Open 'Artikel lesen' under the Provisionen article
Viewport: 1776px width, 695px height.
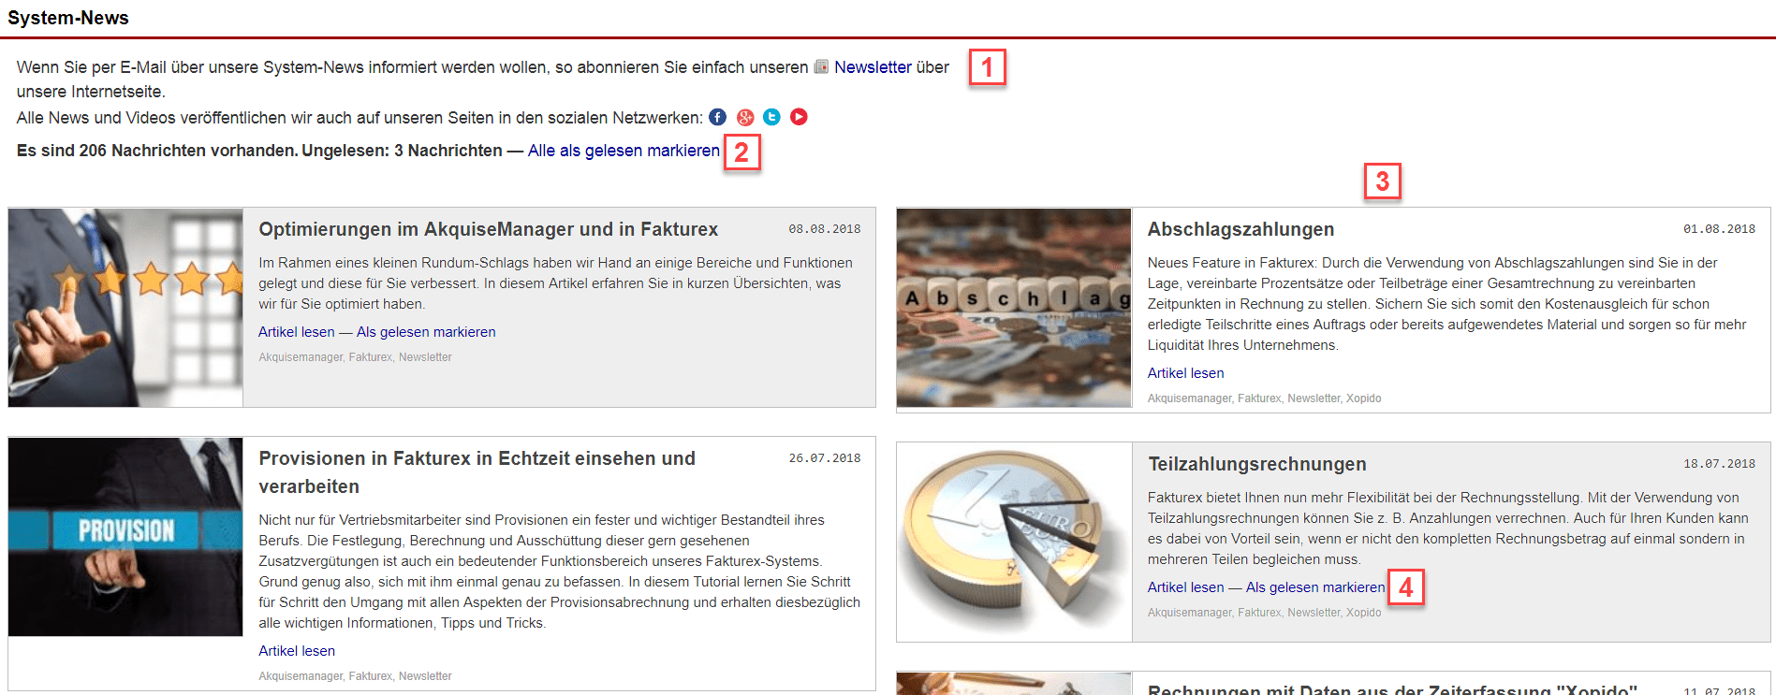point(296,651)
